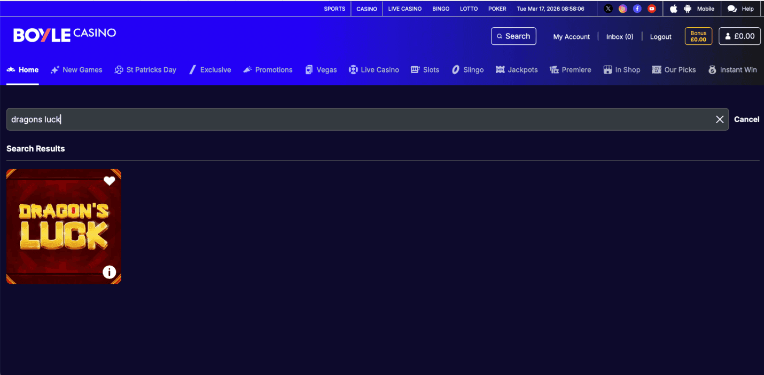Toggle favorite heart on Dragon's Luck
The image size is (764, 375).
pyautogui.click(x=109, y=181)
